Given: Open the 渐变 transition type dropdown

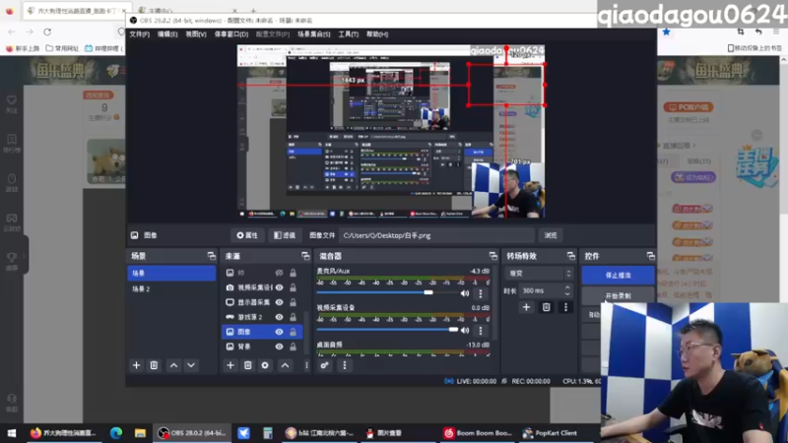Looking at the screenshot, I should pyautogui.click(x=539, y=274).
